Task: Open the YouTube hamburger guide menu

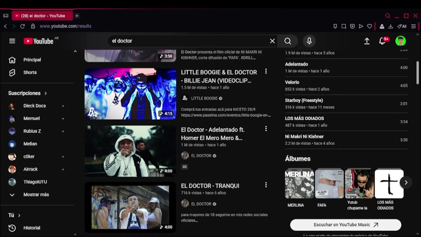Action: click(12, 41)
